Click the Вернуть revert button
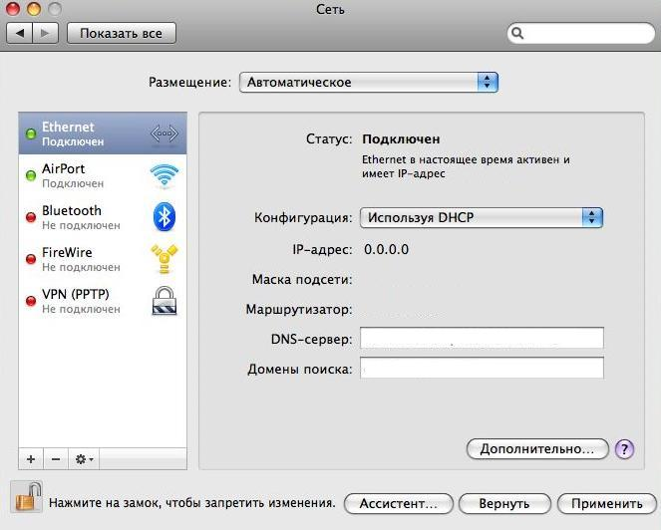This screenshot has width=661, height=530. [504, 504]
